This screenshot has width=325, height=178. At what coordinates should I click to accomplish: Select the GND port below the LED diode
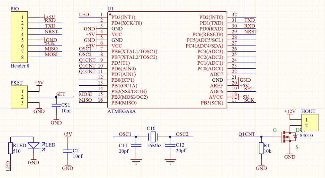[33, 162]
